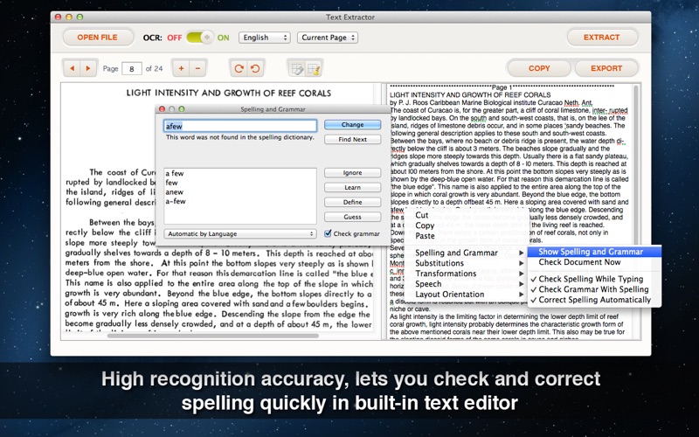Click the EXPORT button

coord(606,68)
